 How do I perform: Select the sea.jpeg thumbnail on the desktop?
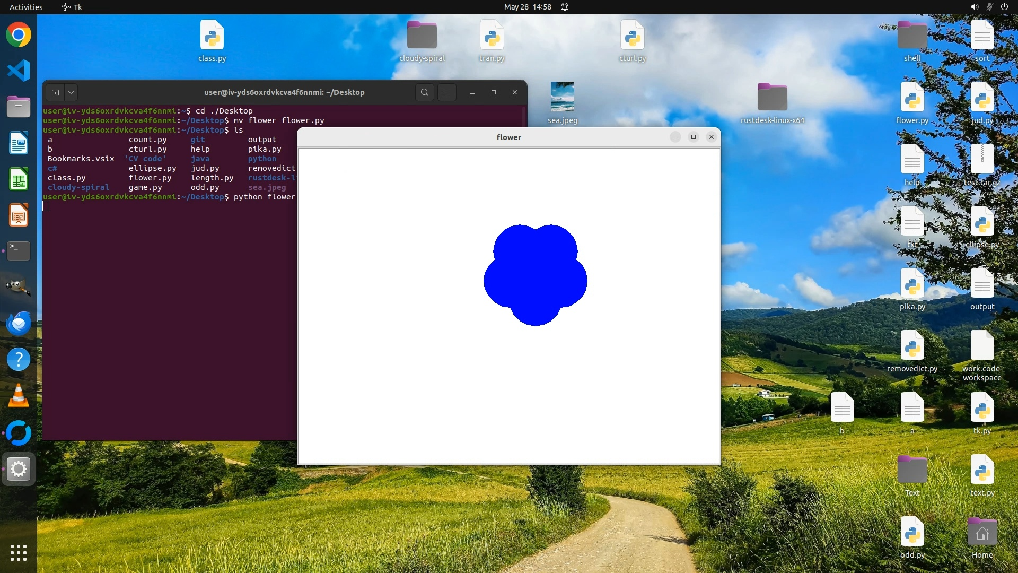click(562, 97)
